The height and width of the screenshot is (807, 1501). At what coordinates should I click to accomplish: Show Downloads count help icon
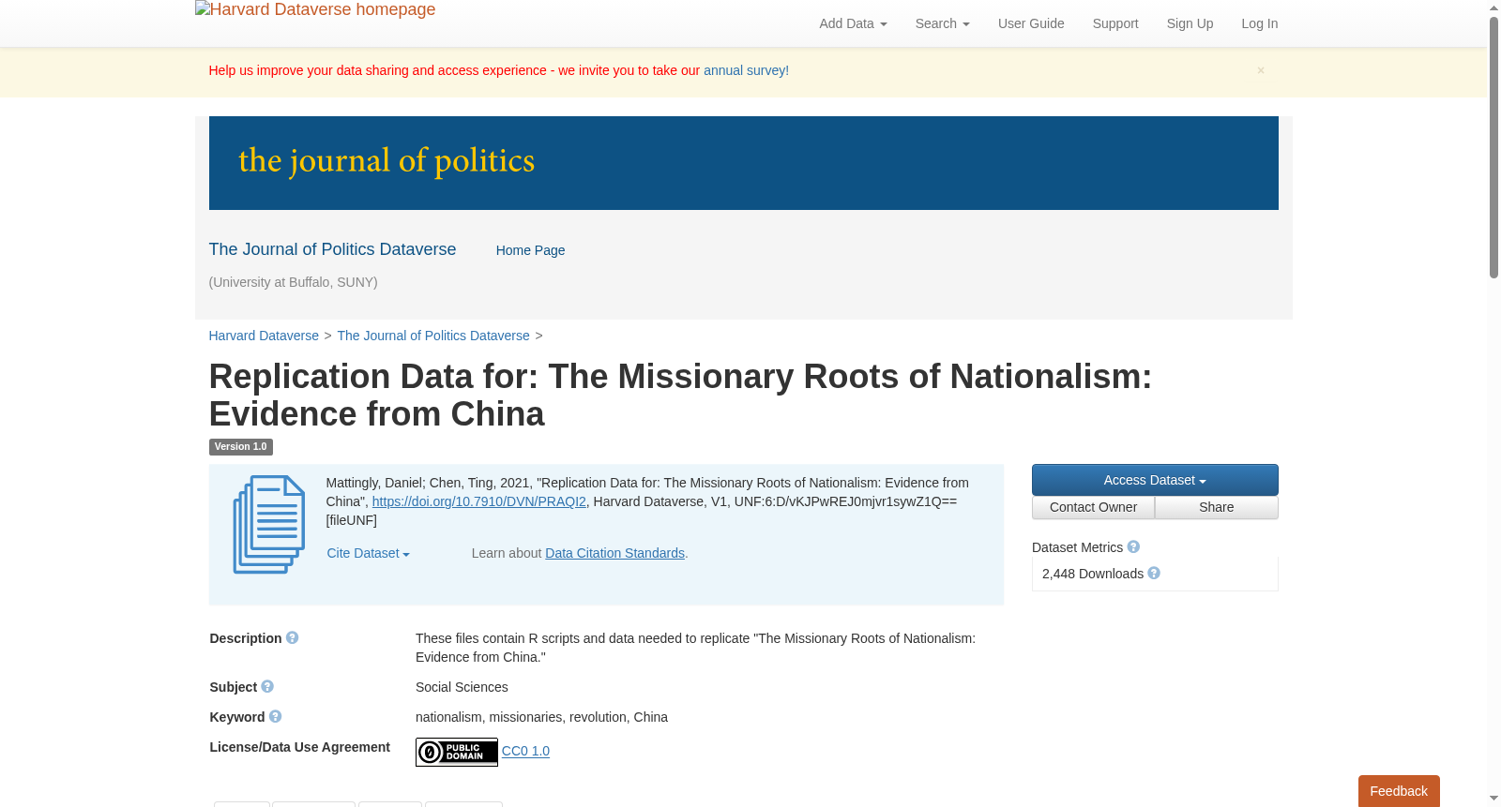click(1154, 573)
